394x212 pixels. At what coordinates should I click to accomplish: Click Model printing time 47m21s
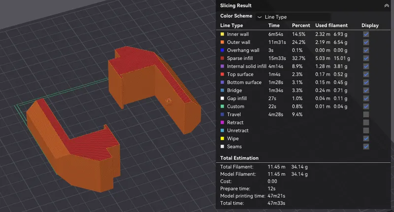pyautogui.click(x=276, y=196)
